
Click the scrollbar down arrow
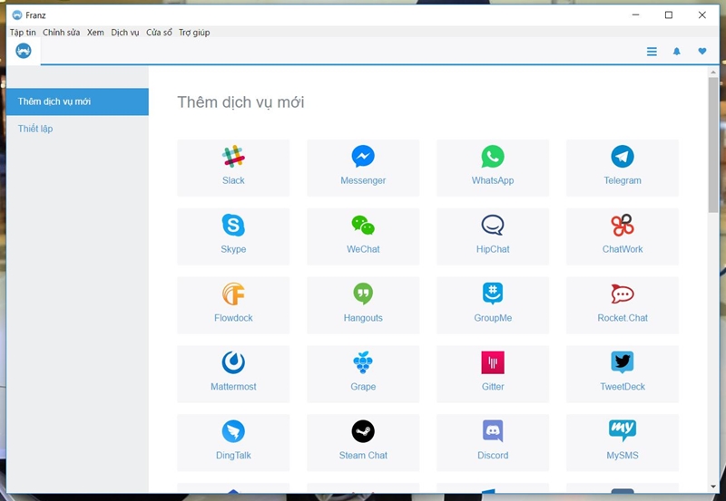[713, 487]
